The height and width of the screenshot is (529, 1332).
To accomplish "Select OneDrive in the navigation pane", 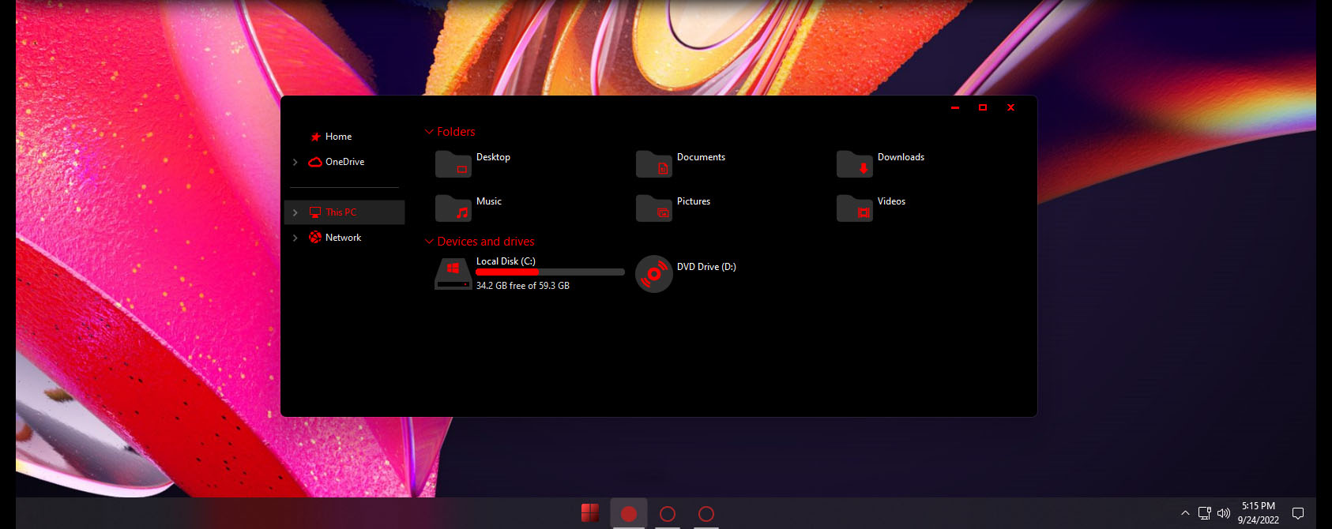I will point(344,162).
